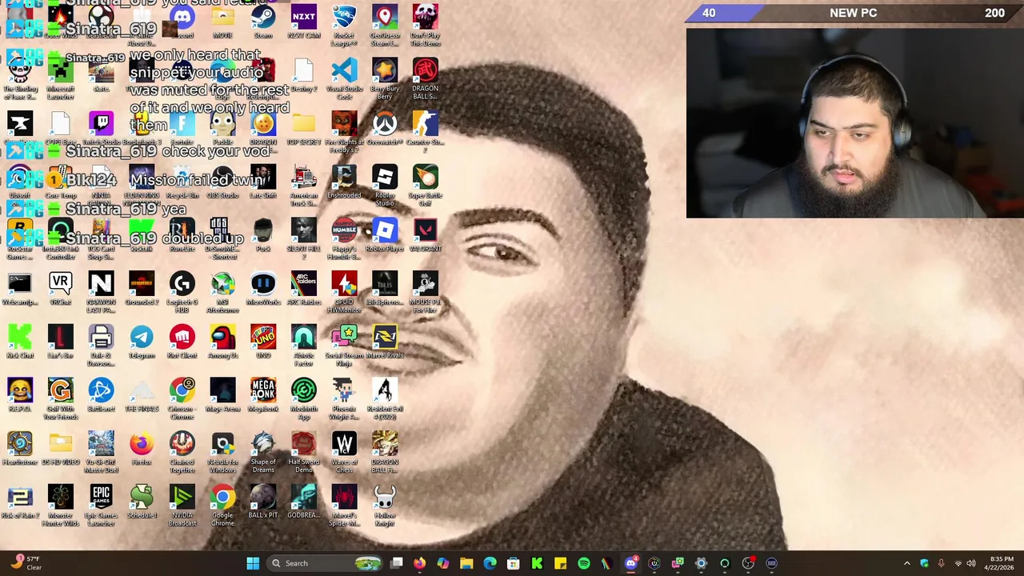The image size is (1024, 576).
Task: Launch Half Sword Demo shortcut
Action: click(303, 452)
